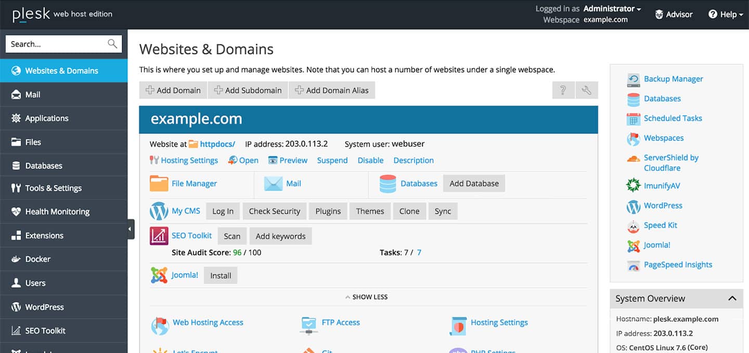Click the Cloudflare ServerShield cloud icon

pos(634,159)
